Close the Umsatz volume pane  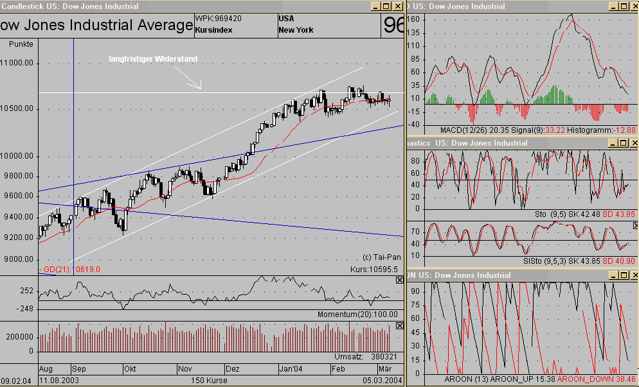tap(399, 325)
